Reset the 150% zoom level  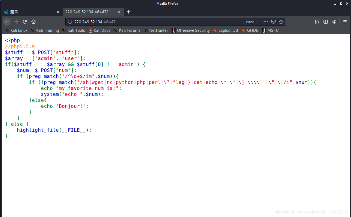(250, 22)
